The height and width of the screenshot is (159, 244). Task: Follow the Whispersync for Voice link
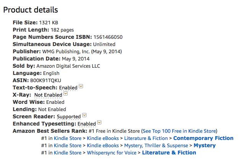point(112,153)
